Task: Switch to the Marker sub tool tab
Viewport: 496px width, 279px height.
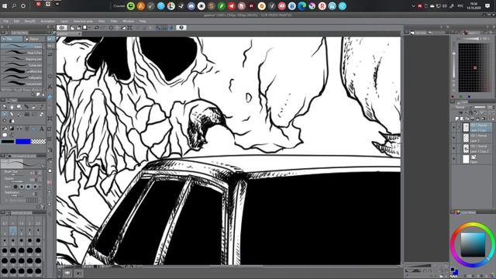Action: [x=34, y=40]
